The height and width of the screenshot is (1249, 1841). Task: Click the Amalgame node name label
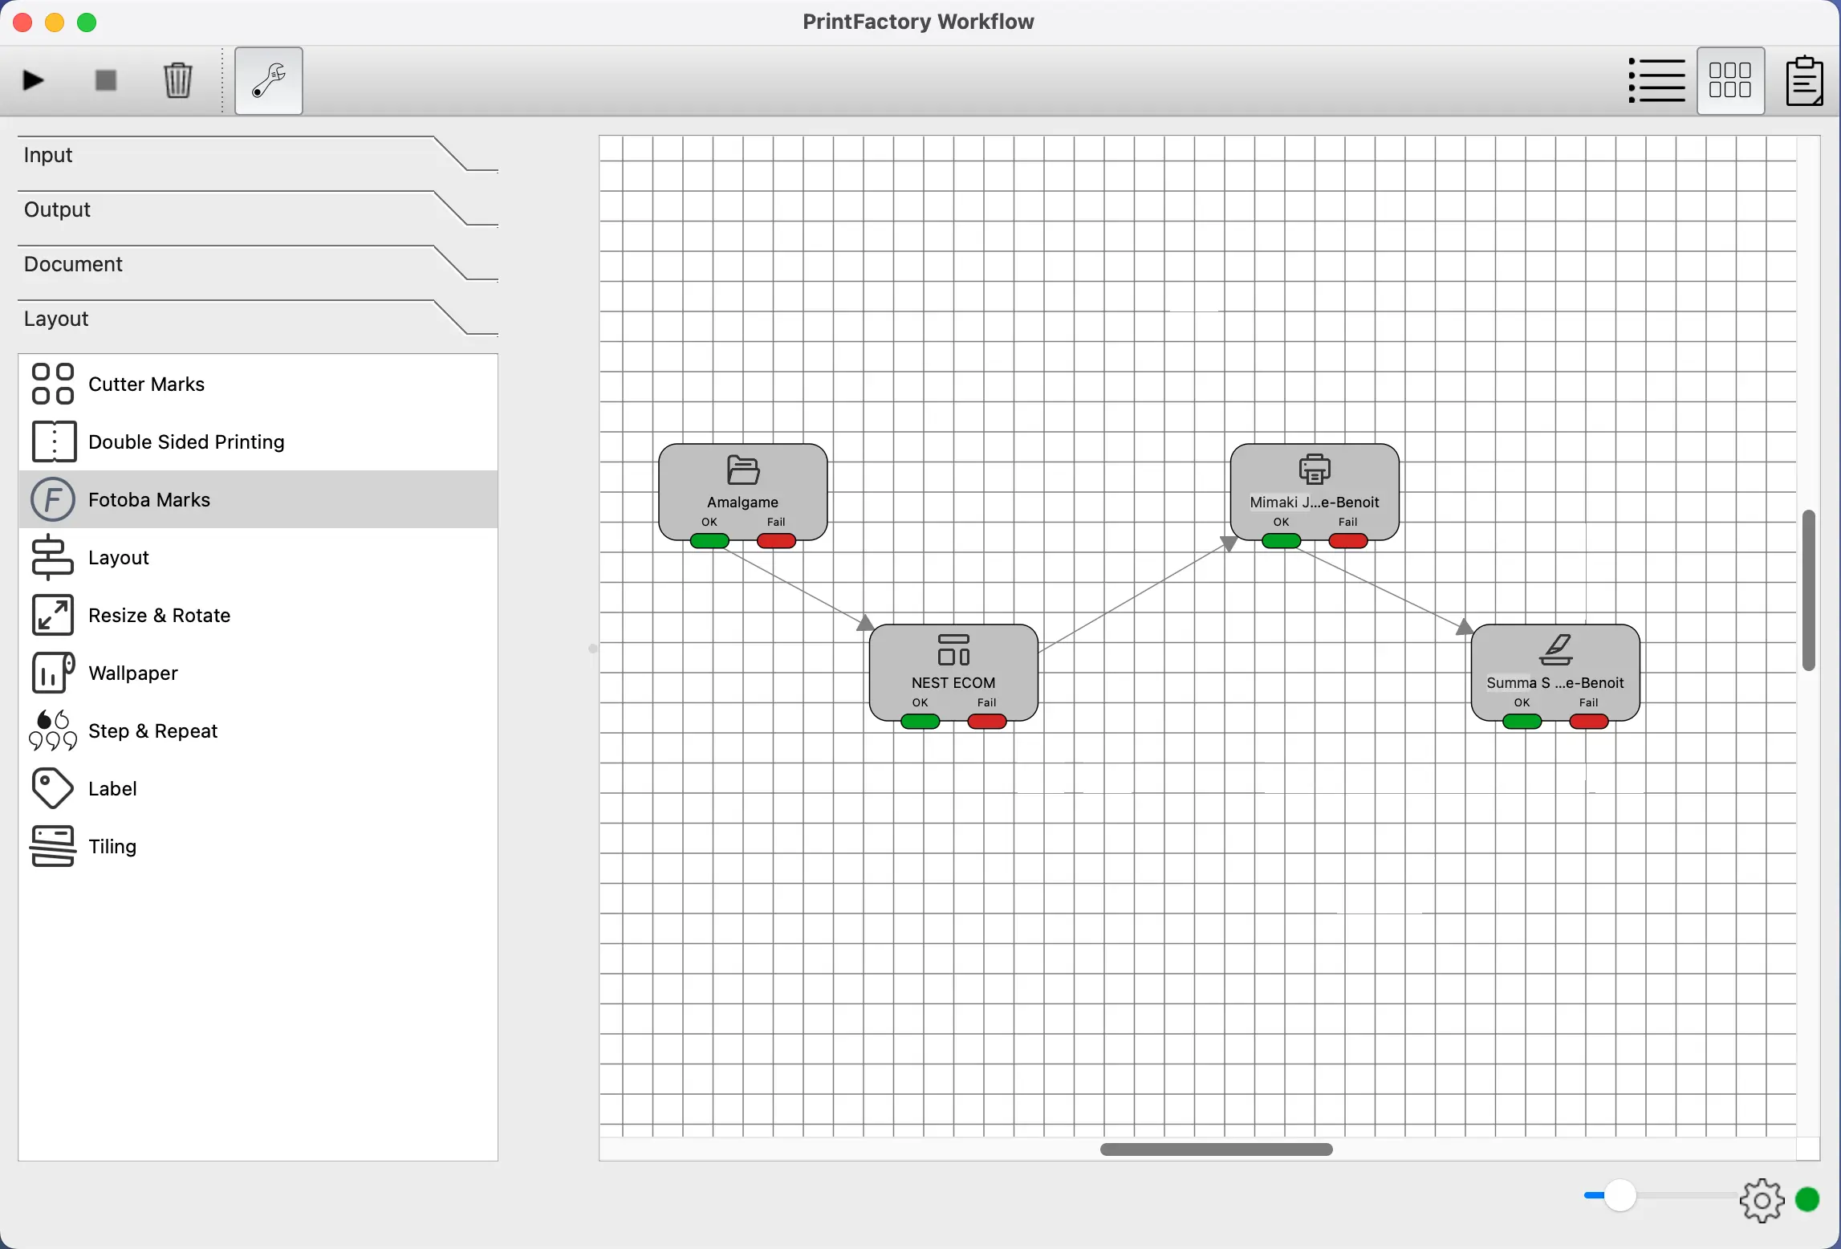pyautogui.click(x=743, y=502)
